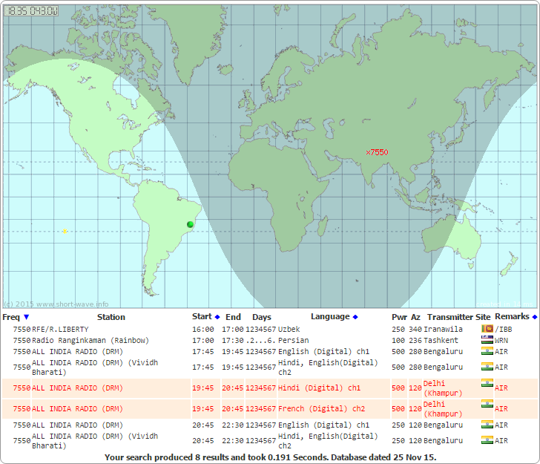The height and width of the screenshot is (464, 540).
Task: Sort by frequency using the Freq arrow
Action: coord(26,317)
